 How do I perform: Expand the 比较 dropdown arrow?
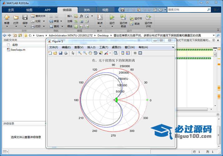coord(44,21)
